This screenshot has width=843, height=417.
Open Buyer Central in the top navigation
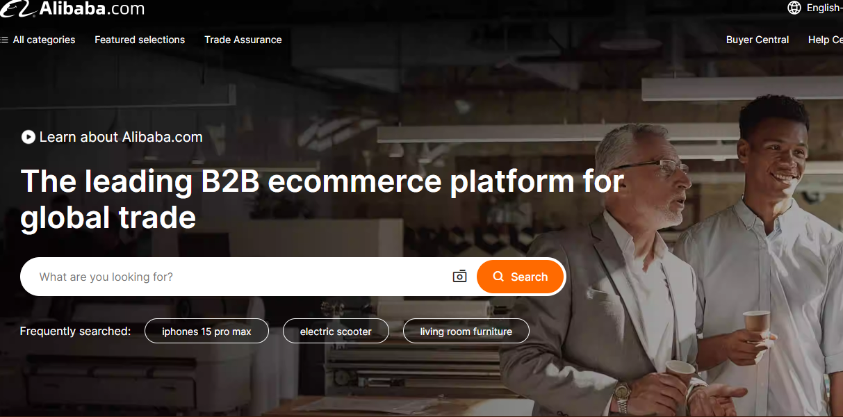tap(758, 40)
